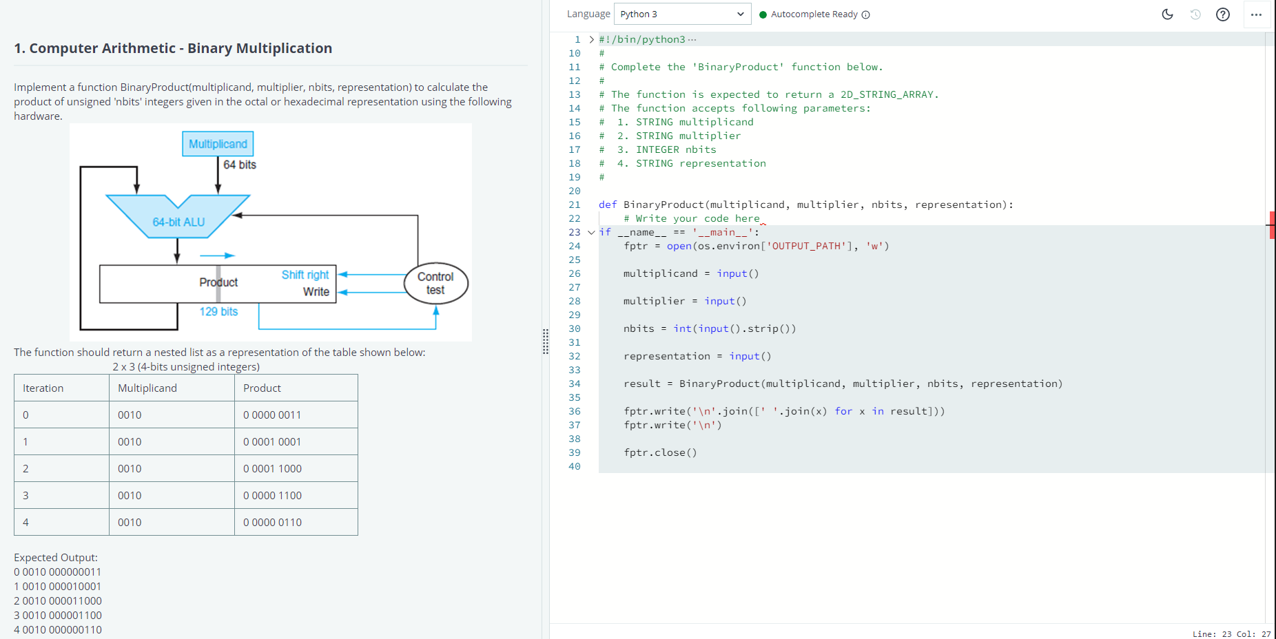Click the problem title Binary Multiplication heading

click(x=173, y=48)
